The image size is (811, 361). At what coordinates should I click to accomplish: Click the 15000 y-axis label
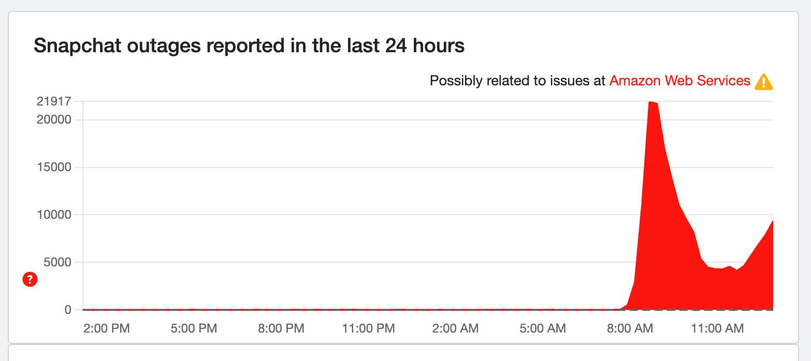53,168
